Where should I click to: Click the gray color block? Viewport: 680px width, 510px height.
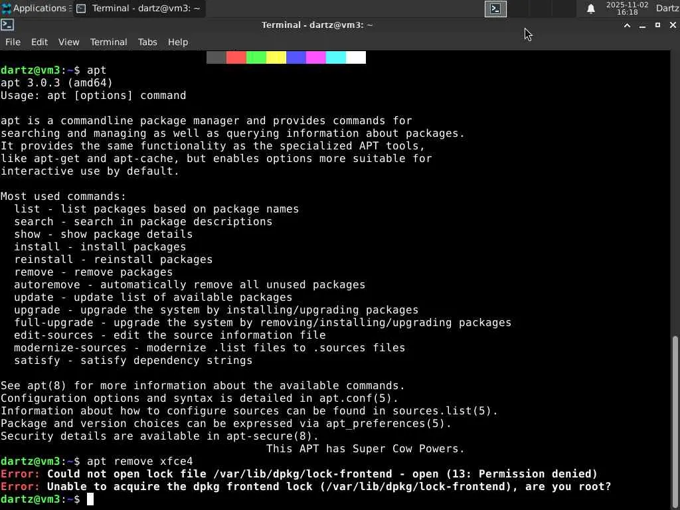(216, 57)
